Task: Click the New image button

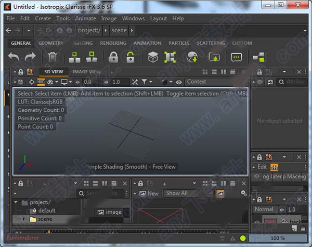Action: (x=149, y=193)
